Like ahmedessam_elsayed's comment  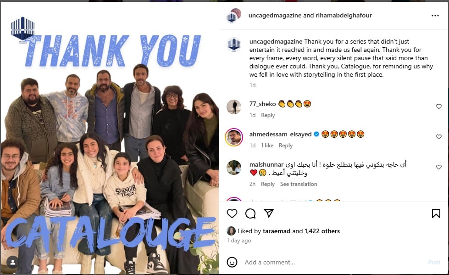coord(439,137)
